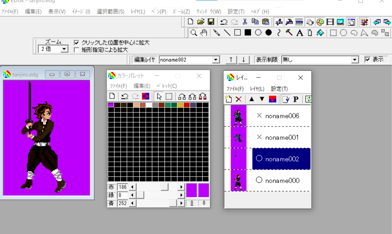This screenshot has width=392, height=234.
Task: Open the 表示制限 dropdown
Action: 355,60
